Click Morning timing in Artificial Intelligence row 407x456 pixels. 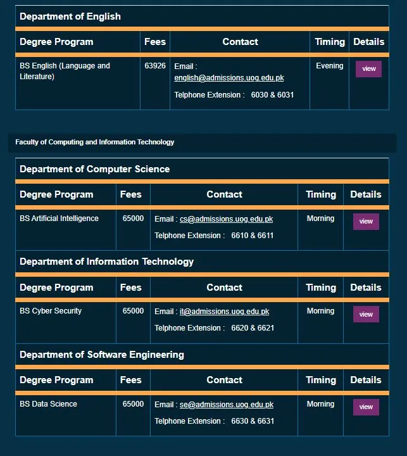(x=321, y=218)
